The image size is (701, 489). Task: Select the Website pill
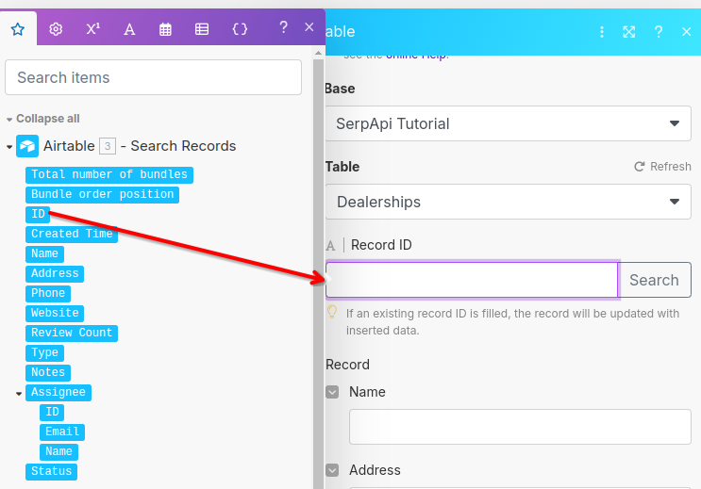tap(55, 313)
